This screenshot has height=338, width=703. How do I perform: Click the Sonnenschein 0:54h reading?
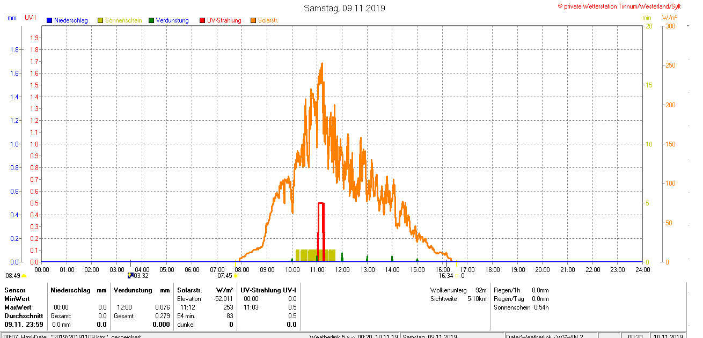521,307
